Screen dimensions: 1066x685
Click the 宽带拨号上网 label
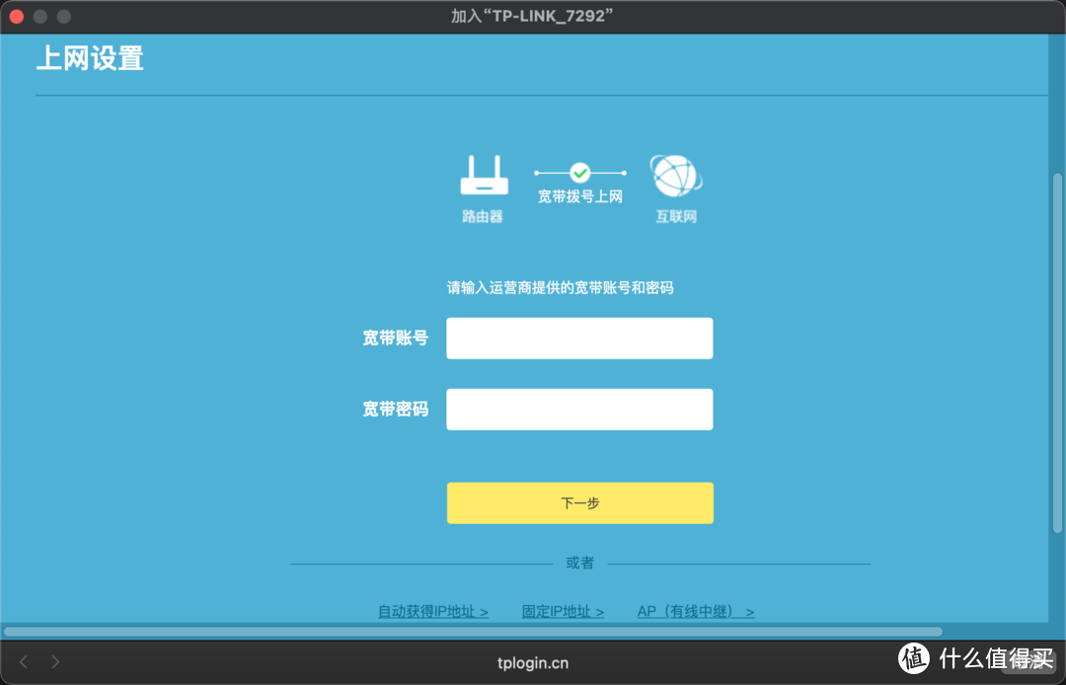pos(579,195)
